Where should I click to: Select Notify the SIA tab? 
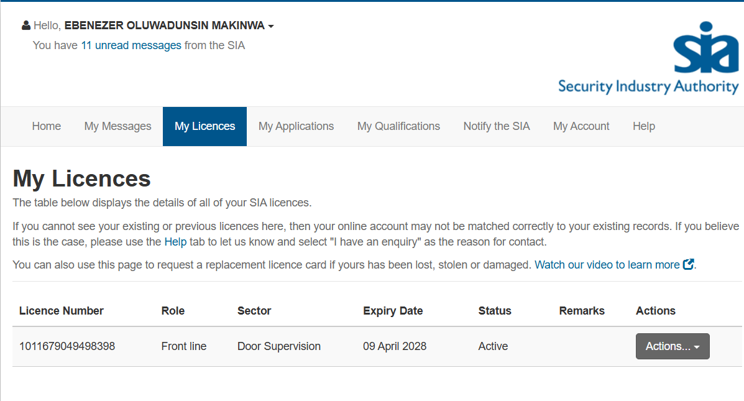click(497, 126)
